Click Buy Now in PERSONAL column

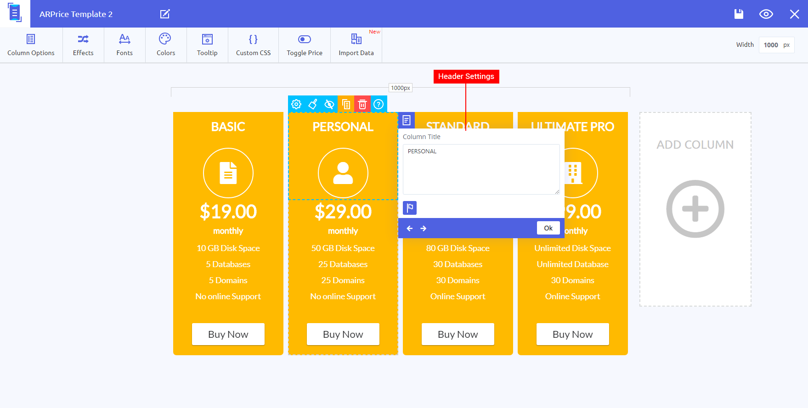coord(343,334)
